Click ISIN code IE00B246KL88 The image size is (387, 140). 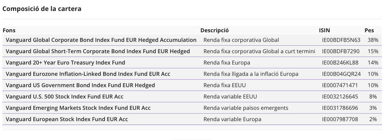pyautogui.click(x=340, y=62)
